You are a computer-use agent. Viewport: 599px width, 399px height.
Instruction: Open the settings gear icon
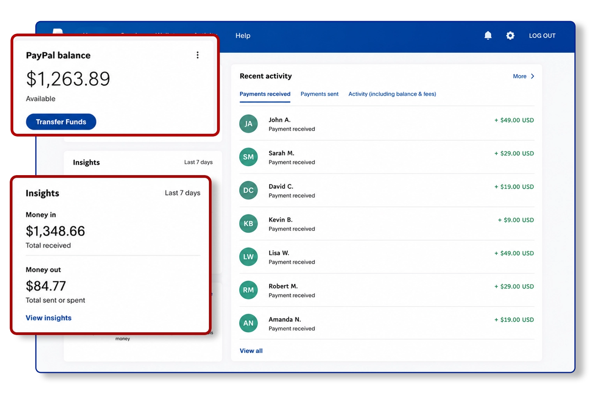pyautogui.click(x=510, y=35)
